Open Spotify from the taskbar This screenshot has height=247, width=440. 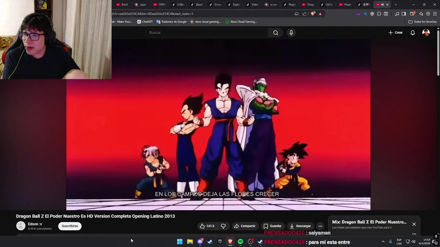pos(240,242)
